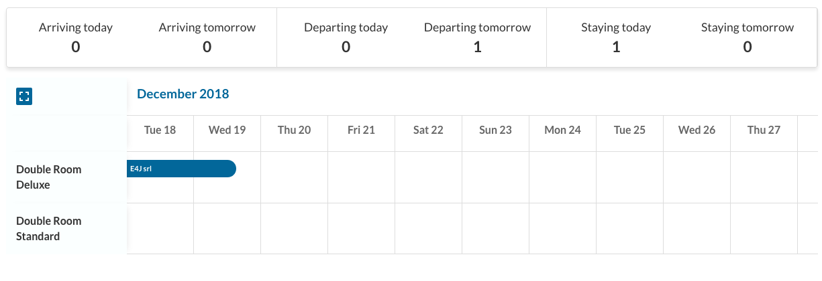Select the Thu 20 date column header

[x=294, y=130]
